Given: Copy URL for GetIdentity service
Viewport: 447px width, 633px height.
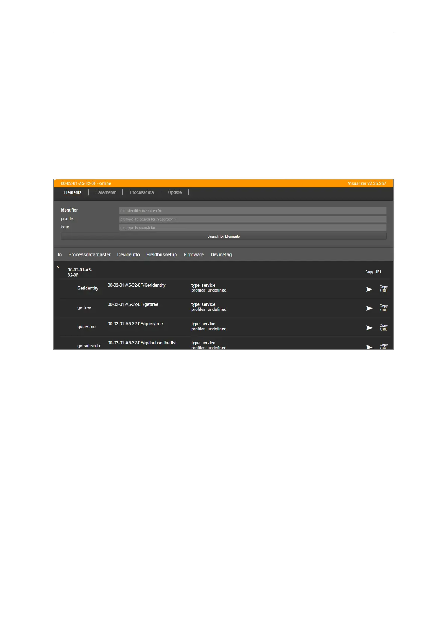Looking at the screenshot, I should click(383, 289).
